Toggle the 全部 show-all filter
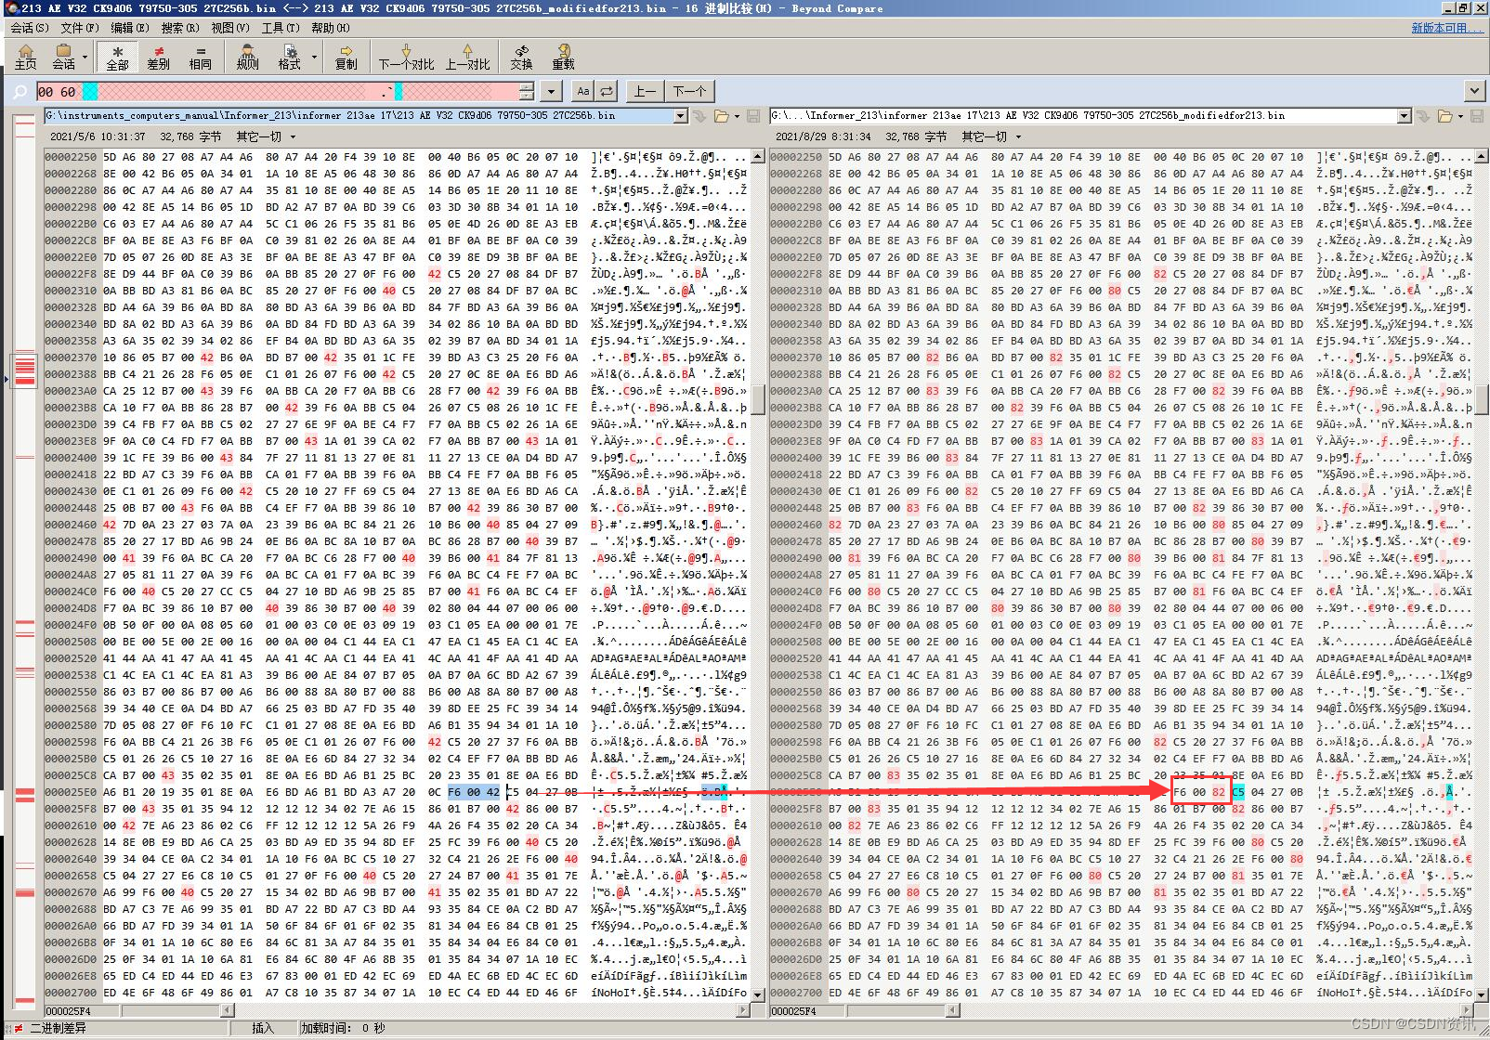The height and width of the screenshot is (1040, 1490). 117,57
